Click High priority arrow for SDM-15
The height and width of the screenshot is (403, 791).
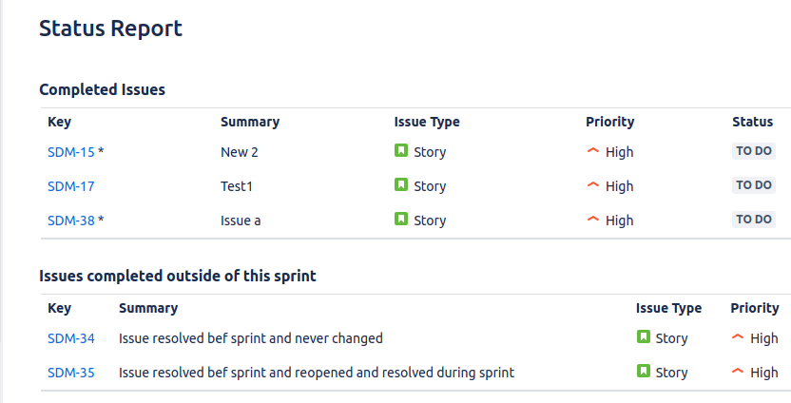(x=593, y=150)
